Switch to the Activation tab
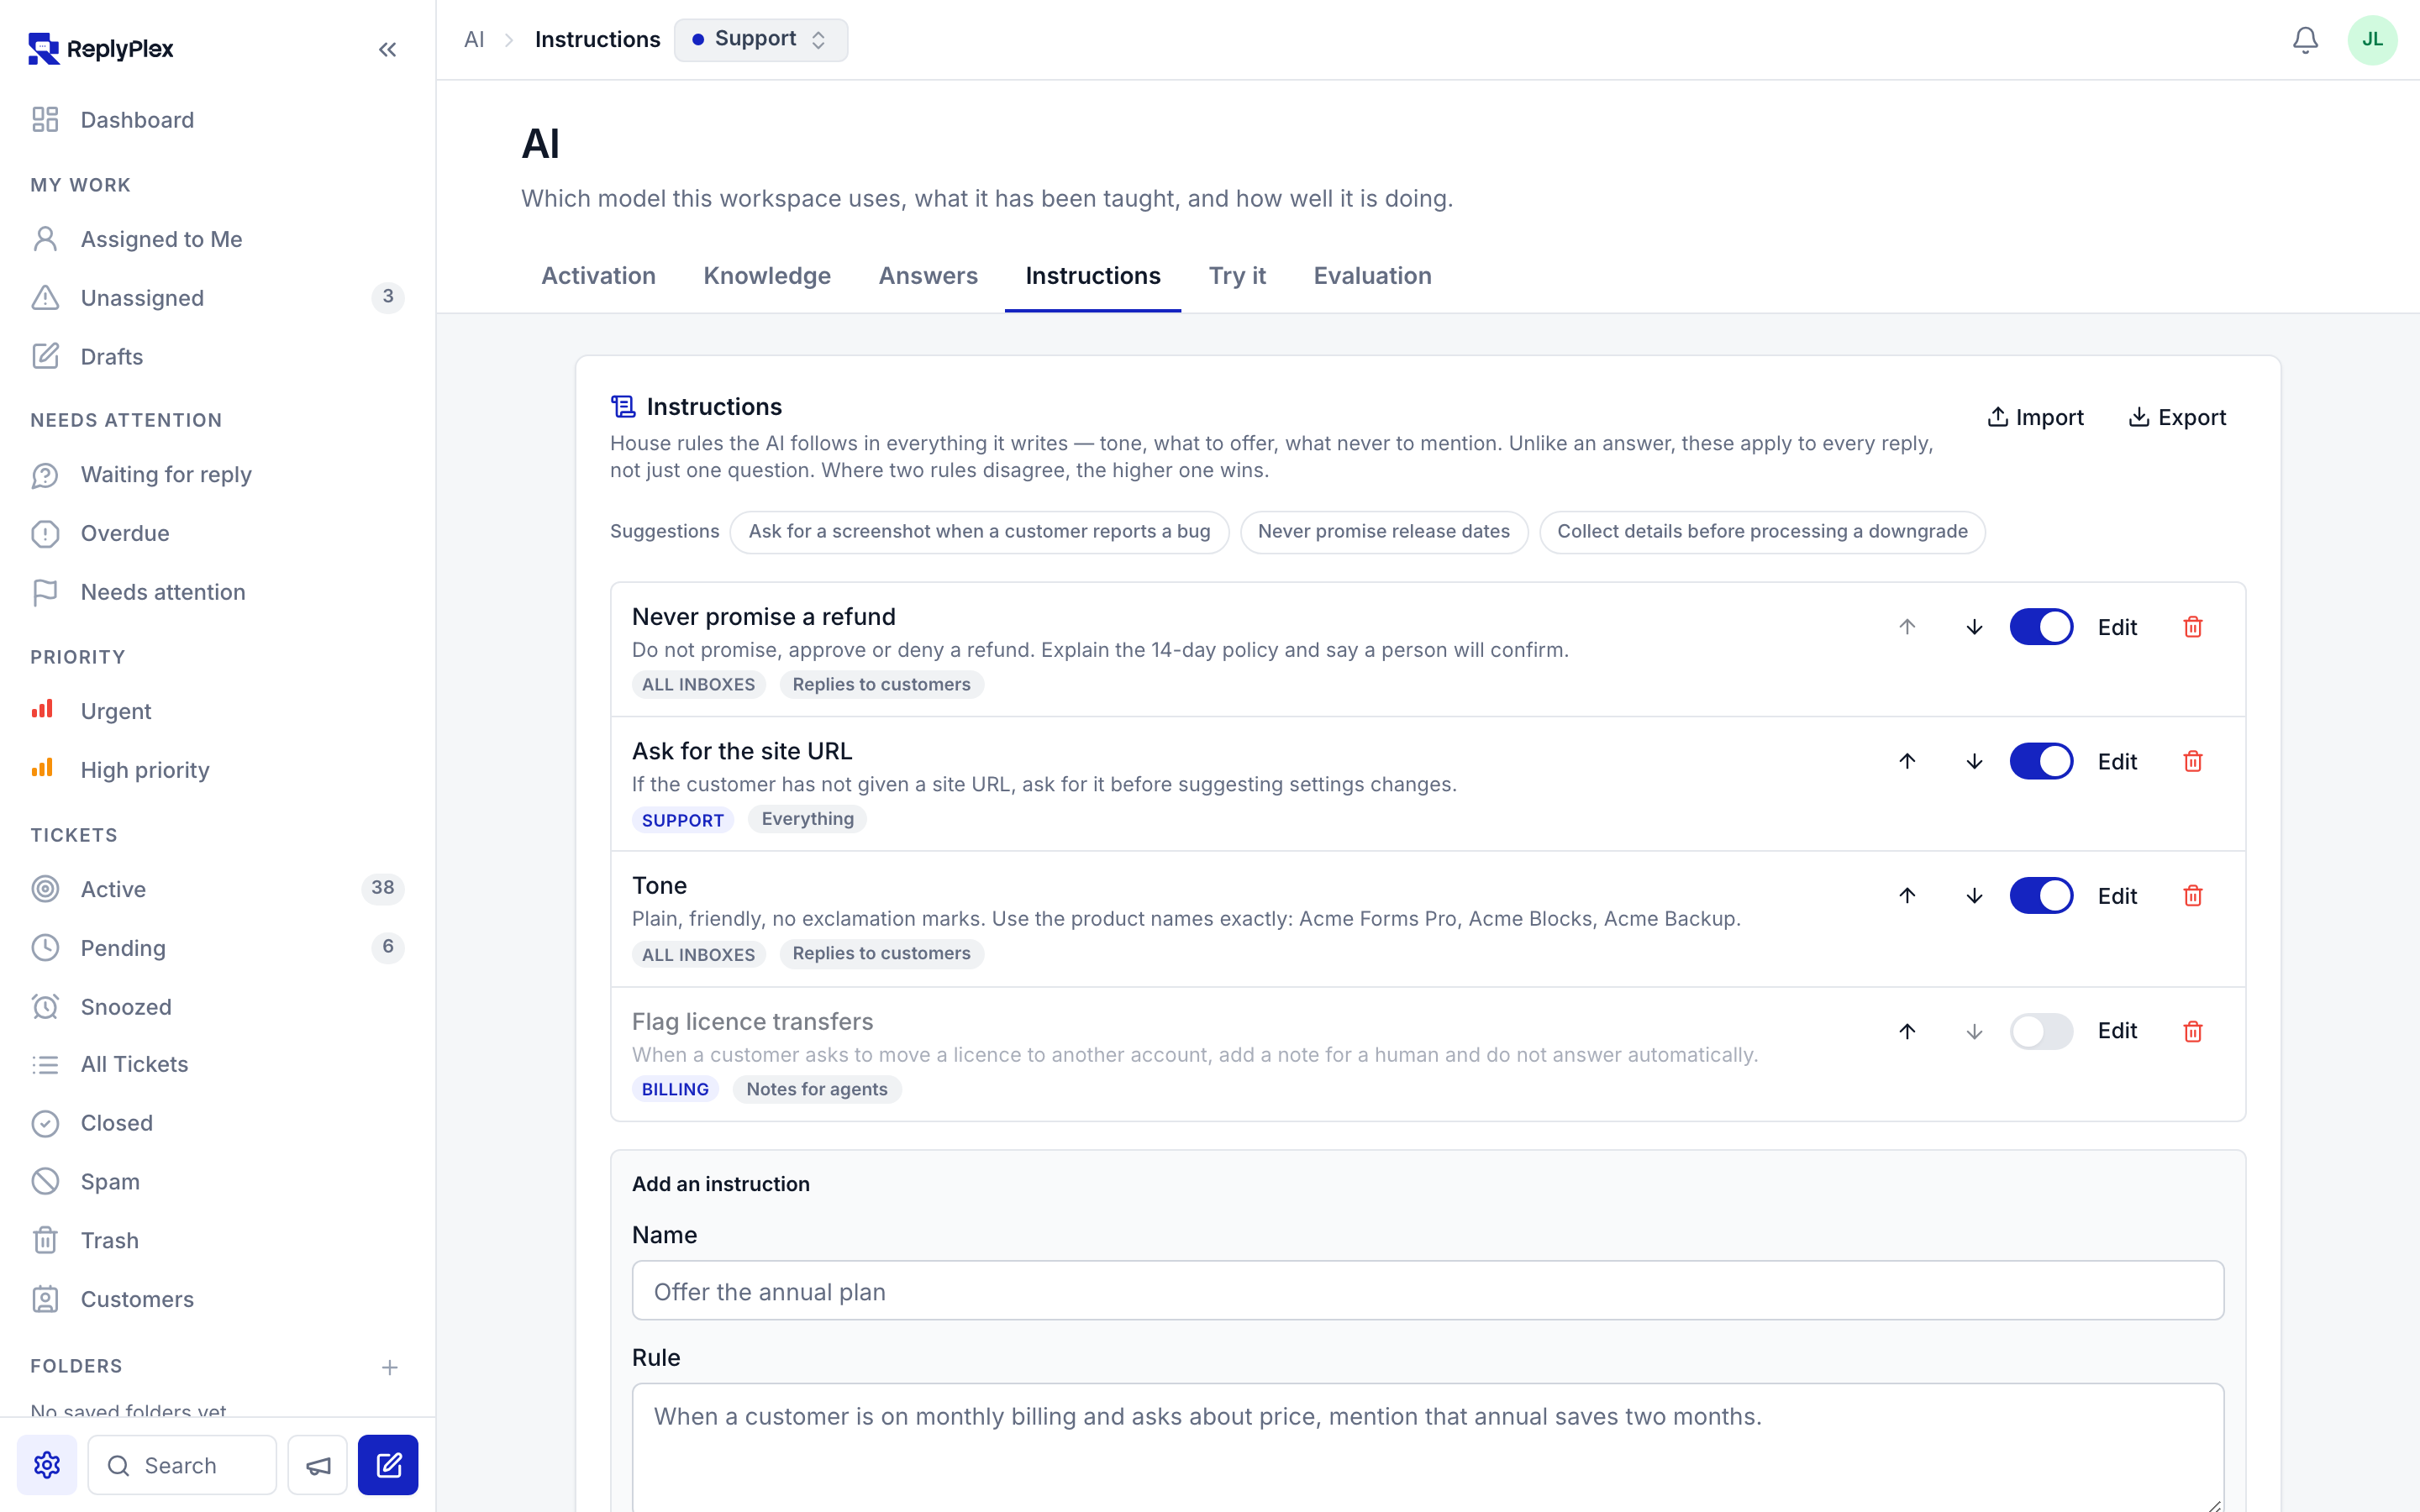This screenshot has height=1512, width=2420. [x=598, y=276]
